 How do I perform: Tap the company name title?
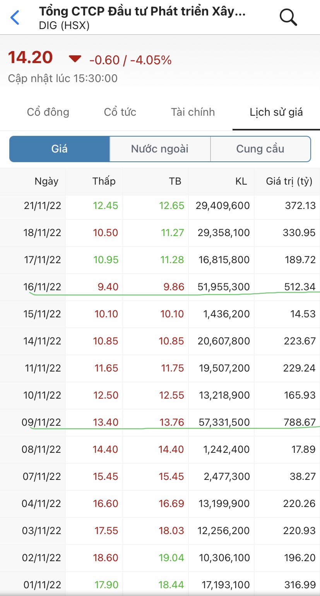click(142, 12)
